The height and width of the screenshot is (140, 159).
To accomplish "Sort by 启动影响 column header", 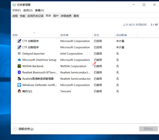I will tap(121, 35).
